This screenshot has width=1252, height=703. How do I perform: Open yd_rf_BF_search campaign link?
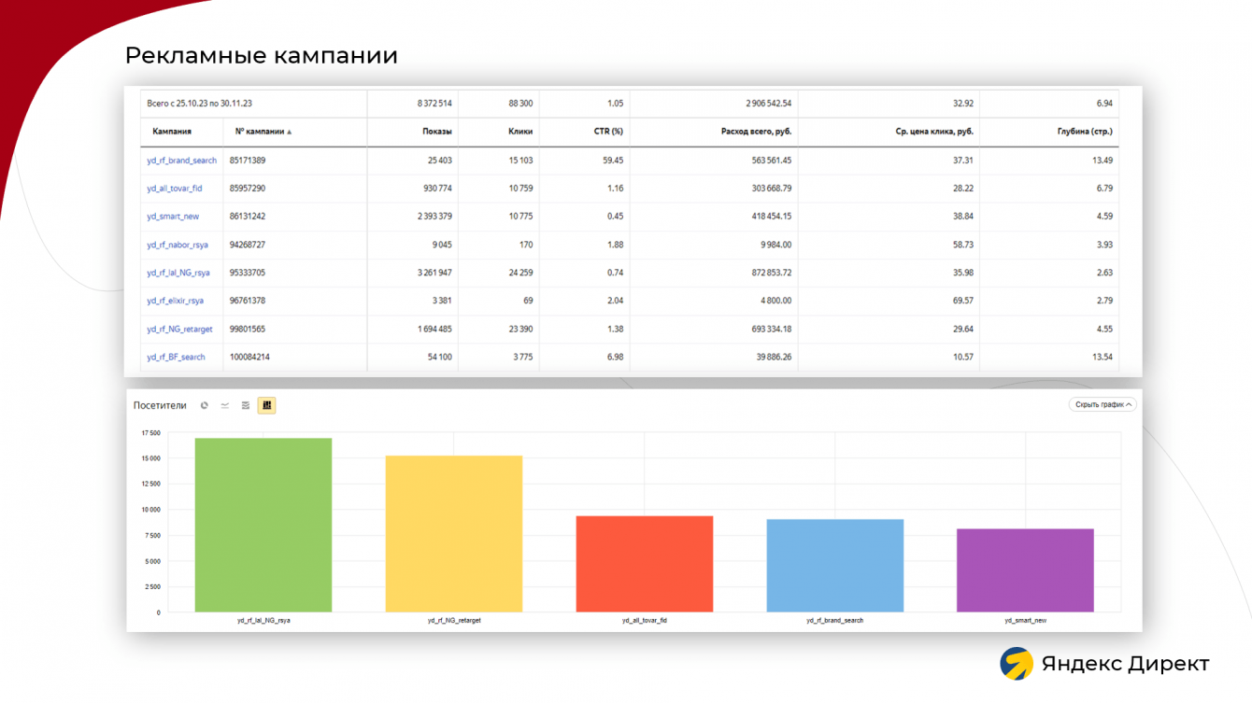[x=176, y=357]
